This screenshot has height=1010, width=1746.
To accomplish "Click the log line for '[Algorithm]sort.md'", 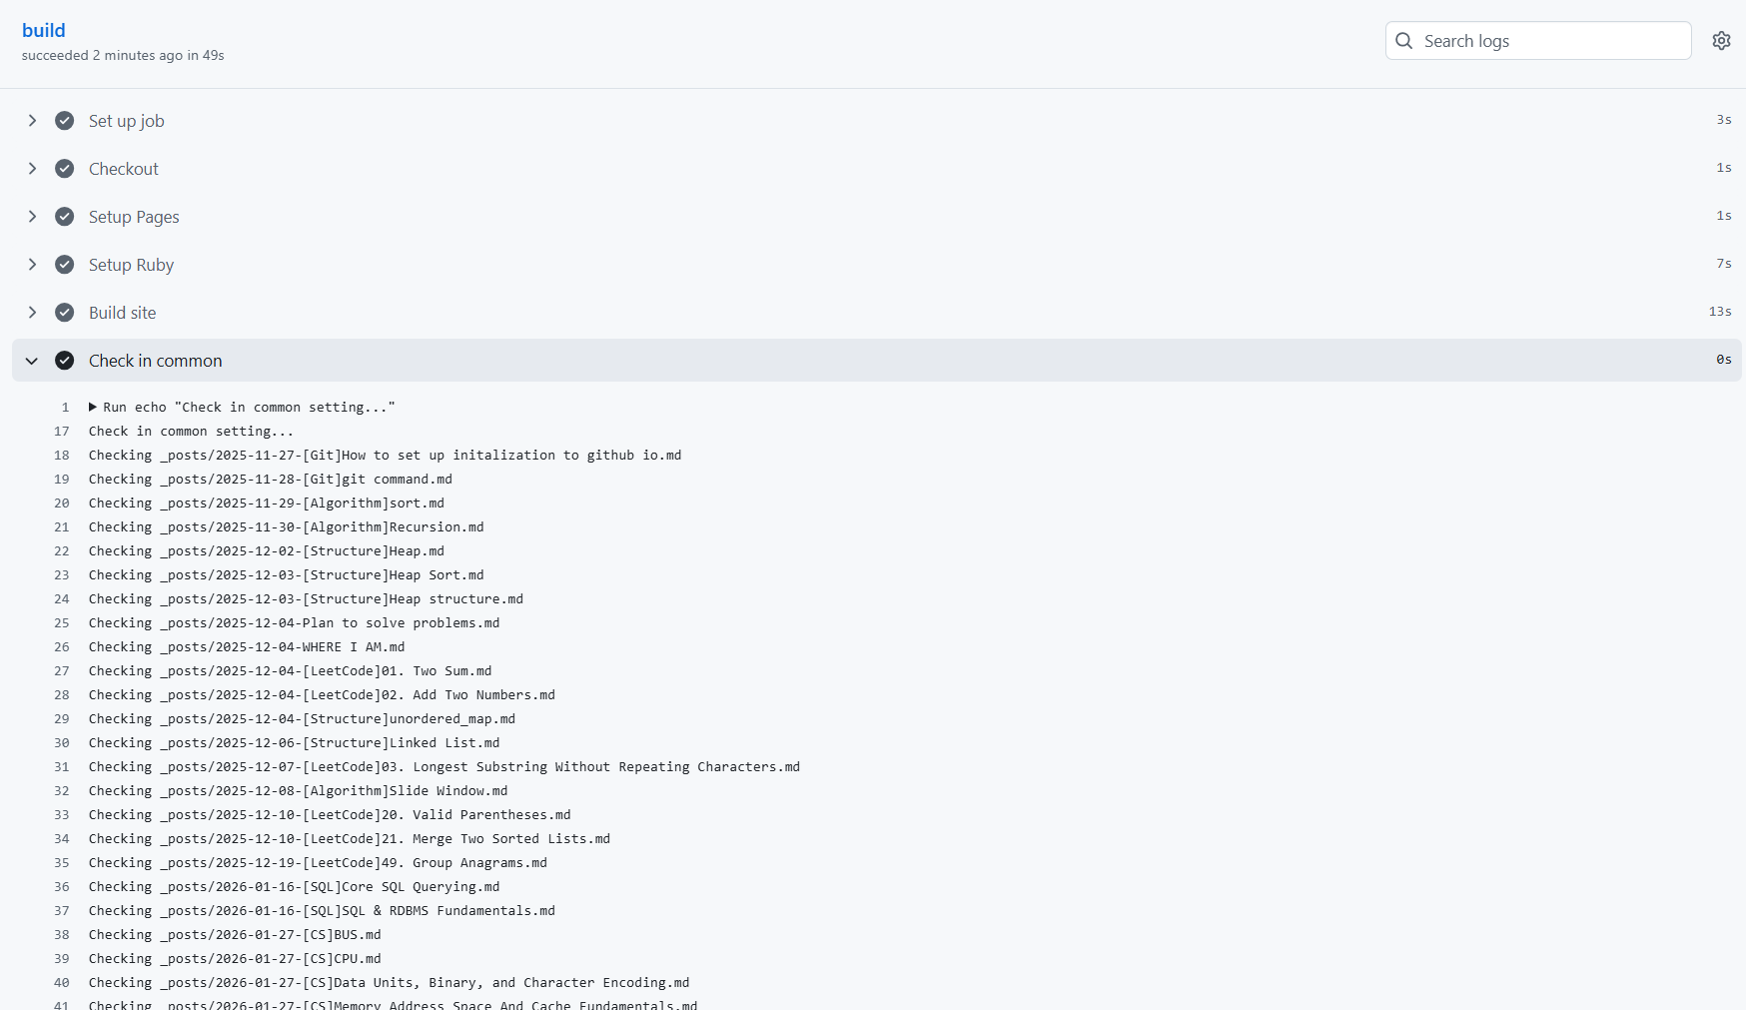I will click(267, 504).
